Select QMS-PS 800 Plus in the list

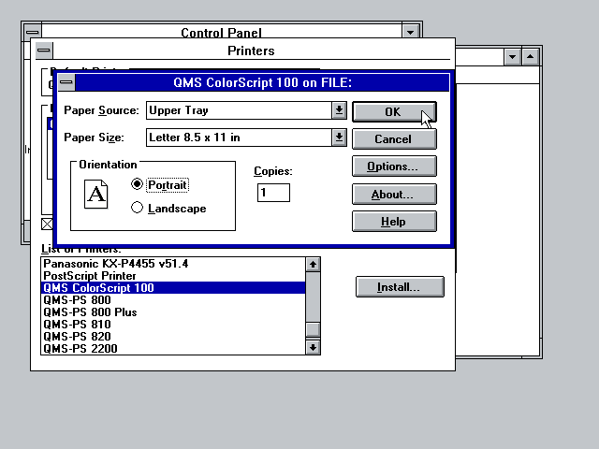click(x=173, y=312)
